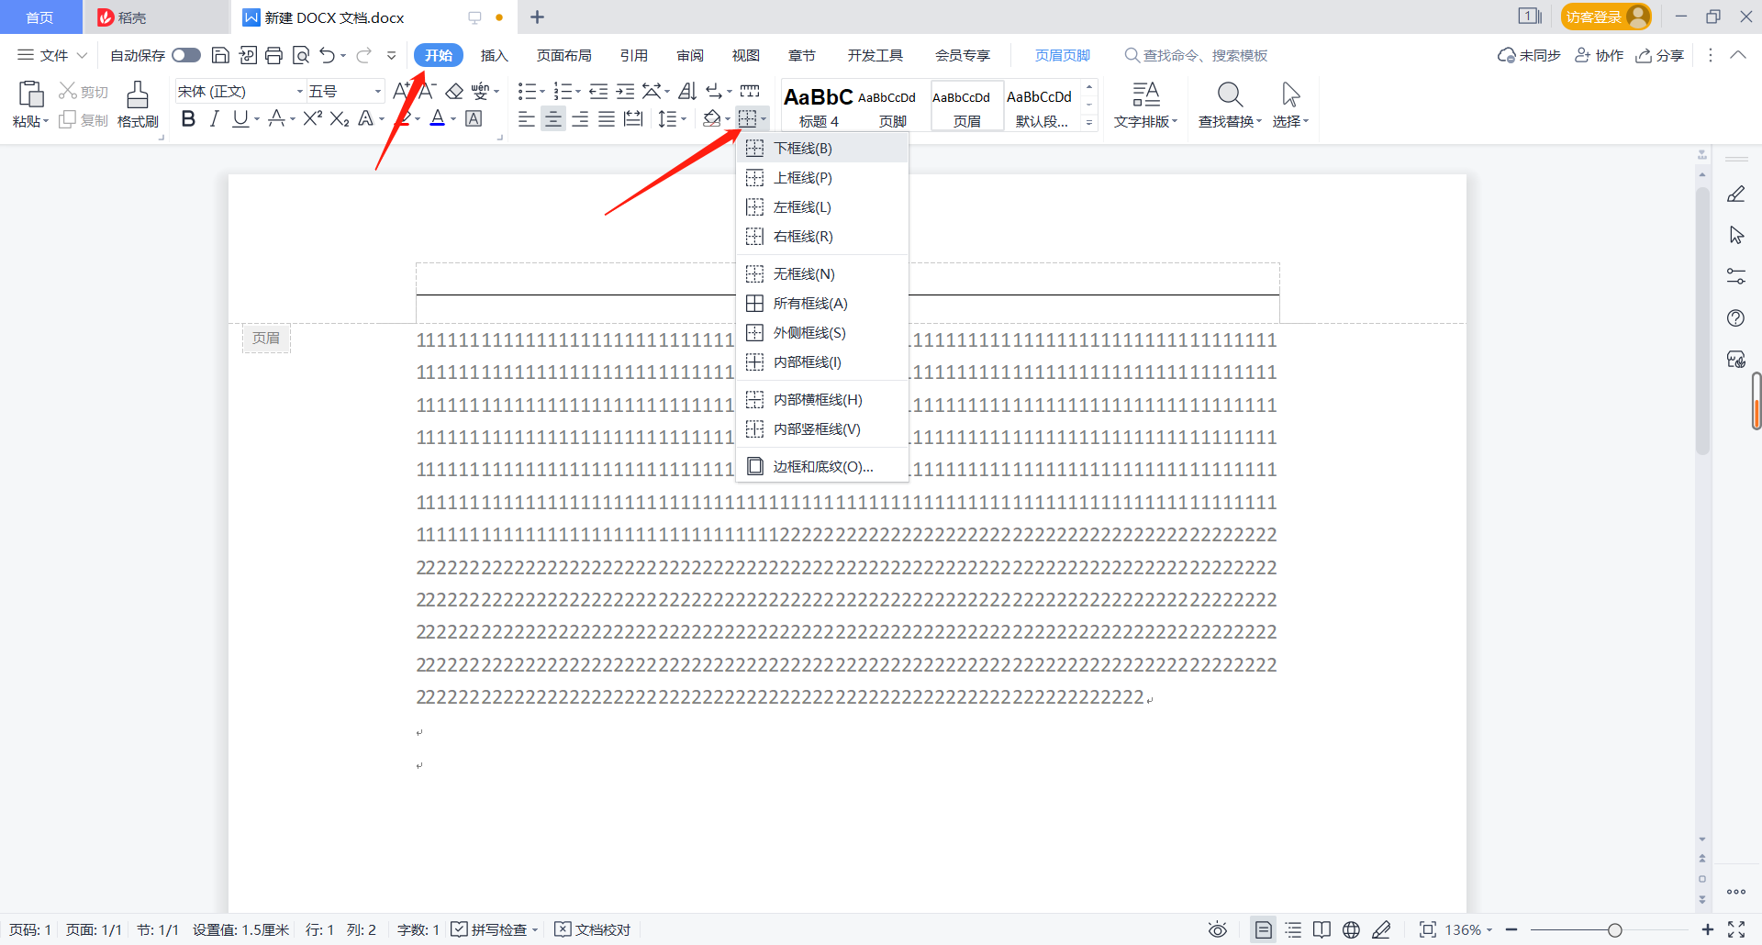Clear formatting with the eraser icon

[x=453, y=91]
